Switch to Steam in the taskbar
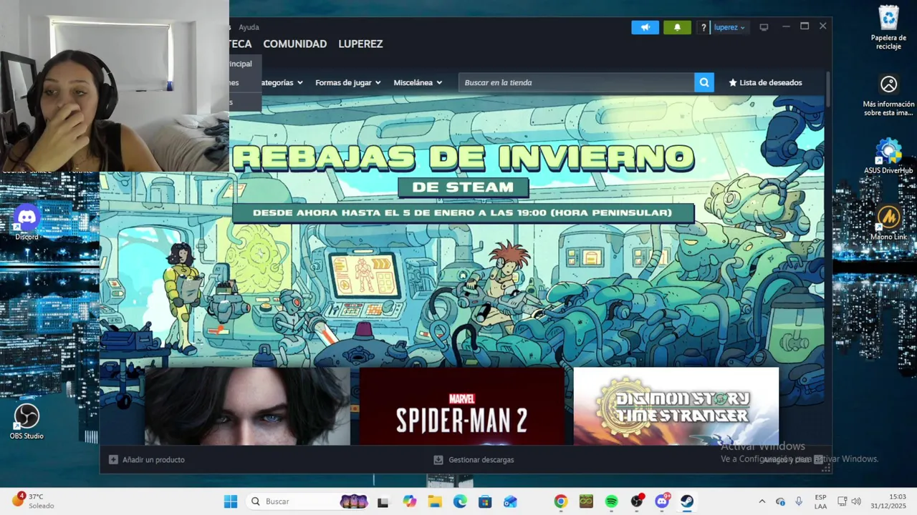The width and height of the screenshot is (917, 515). pos(687,501)
